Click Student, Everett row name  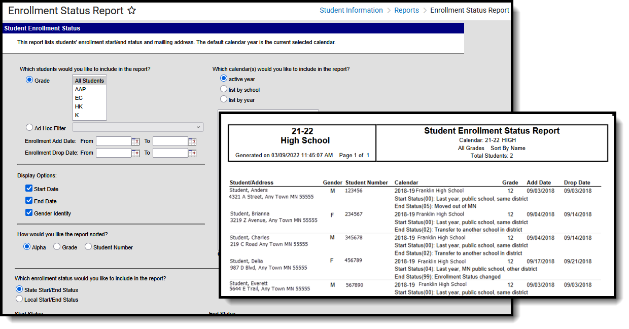[249, 283]
